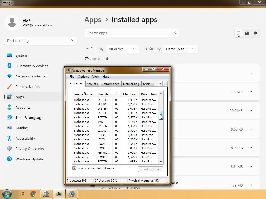Click the Start orb button
This screenshot has height=199, width=266.
7,194
